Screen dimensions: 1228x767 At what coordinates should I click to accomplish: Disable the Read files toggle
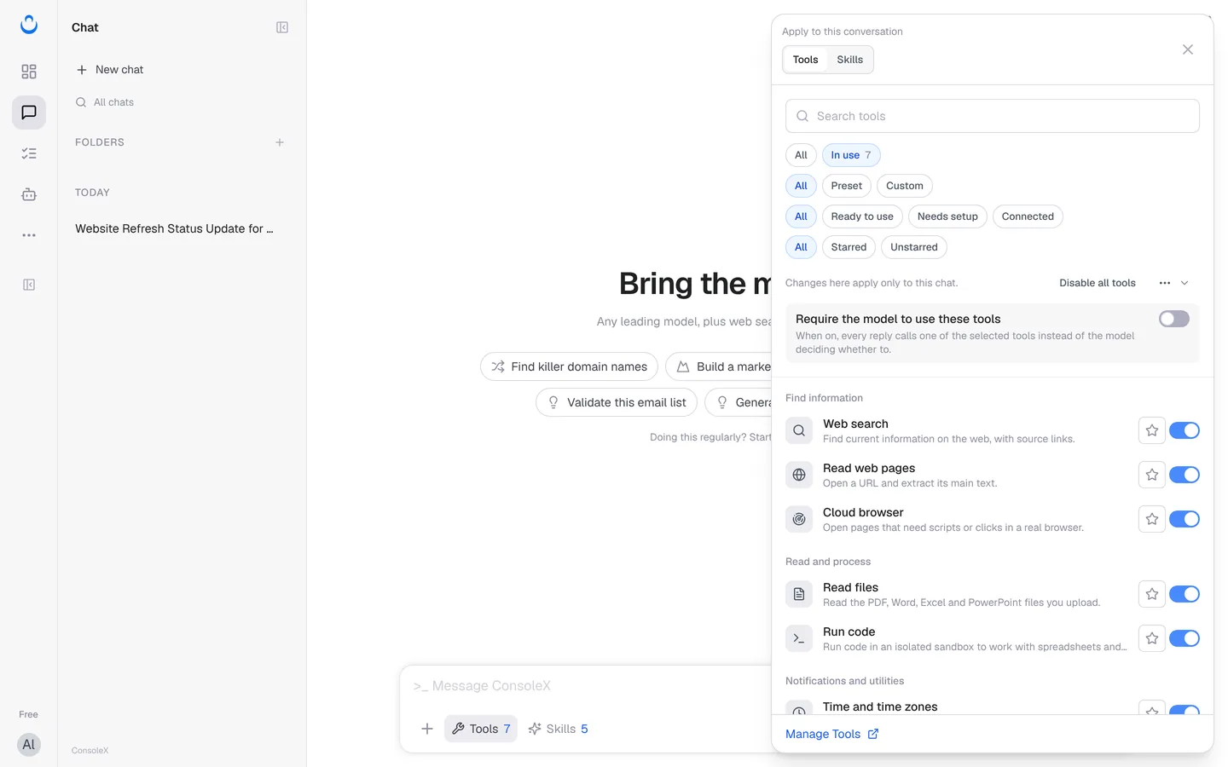coord(1185,594)
